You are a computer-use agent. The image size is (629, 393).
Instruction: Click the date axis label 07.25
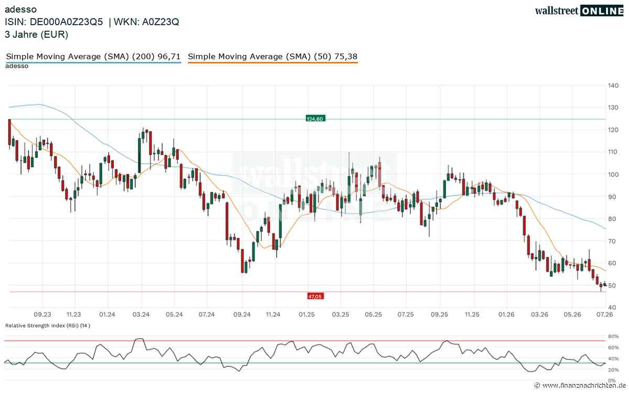406,314
